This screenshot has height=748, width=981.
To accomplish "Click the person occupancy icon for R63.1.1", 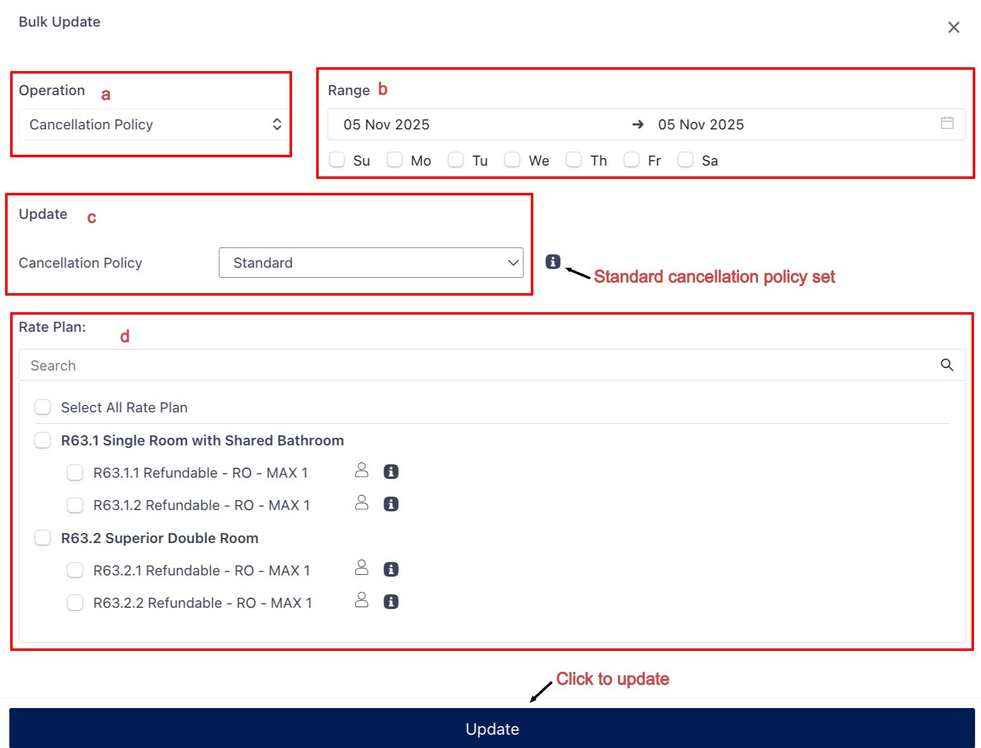I will tap(361, 470).
